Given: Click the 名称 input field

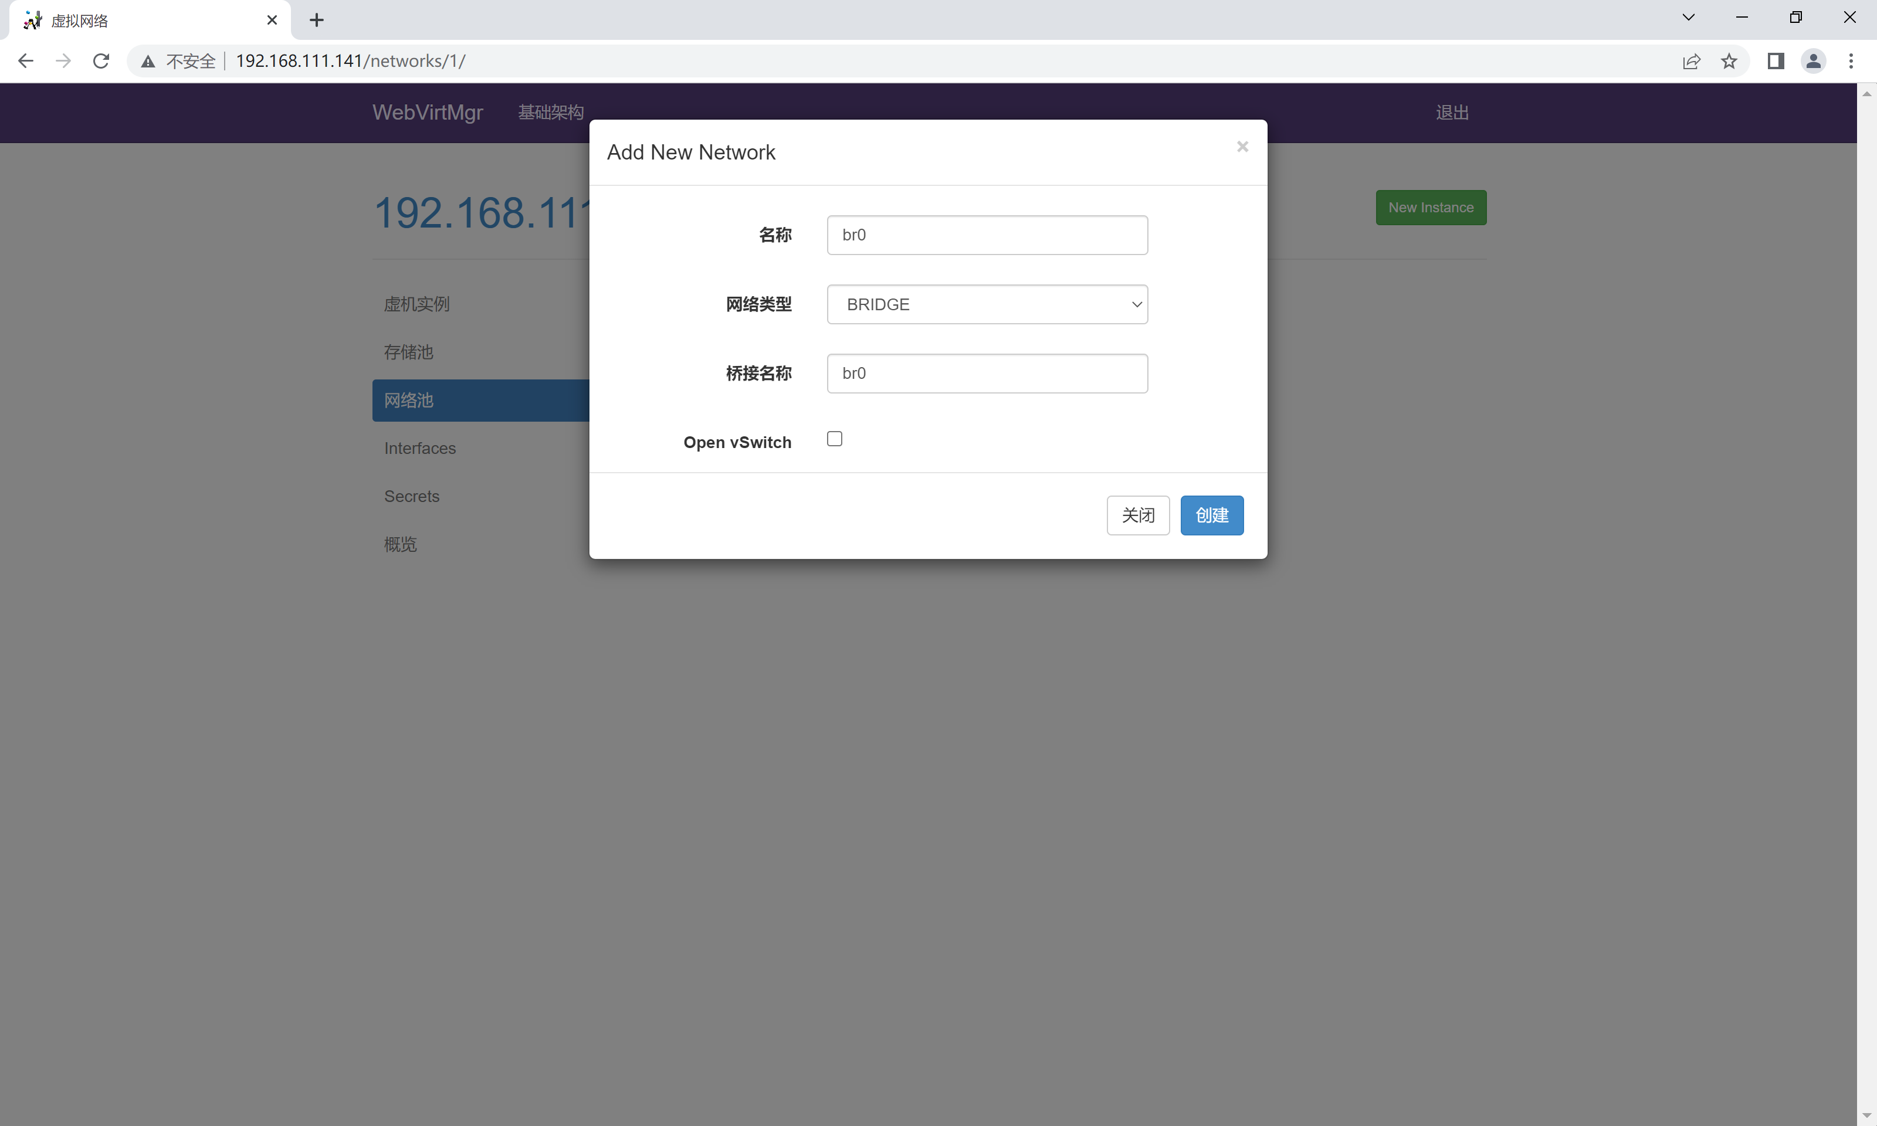Looking at the screenshot, I should coord(986,235).
